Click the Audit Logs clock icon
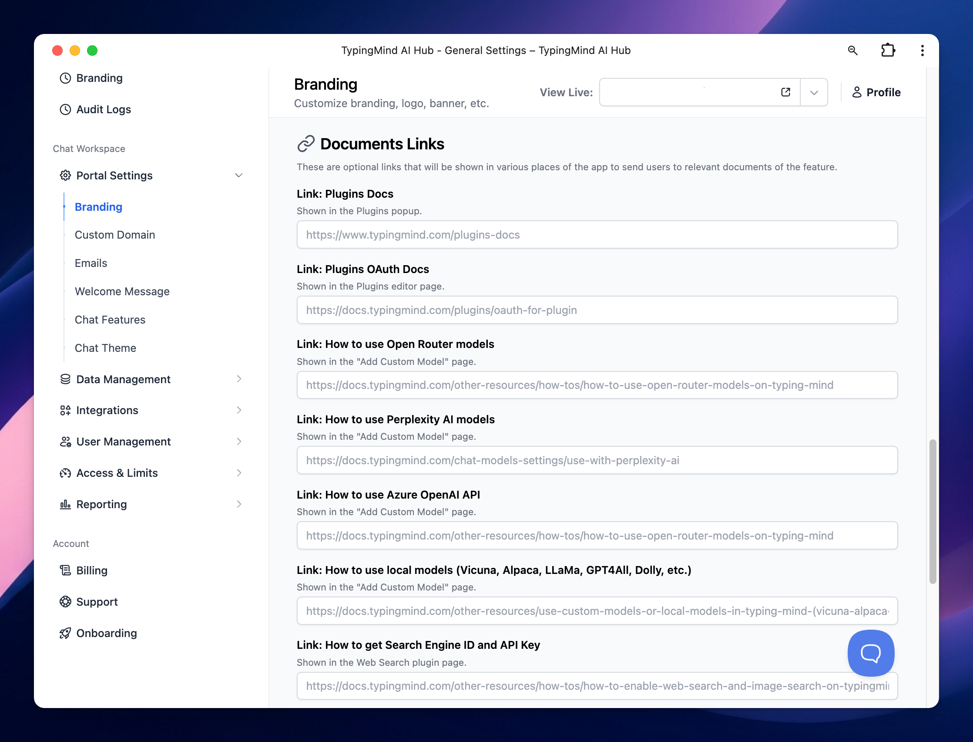Screen dimensions: 973x742 pyautogui.click(x=65, y=109)
